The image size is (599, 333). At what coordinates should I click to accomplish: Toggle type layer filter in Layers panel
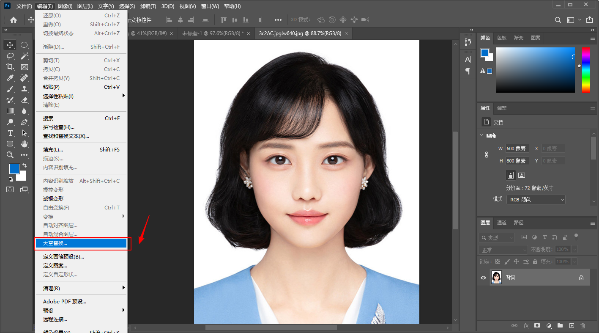pos(544,237)
